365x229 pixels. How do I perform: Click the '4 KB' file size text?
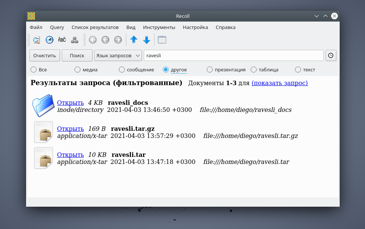[x=95, y=103]
